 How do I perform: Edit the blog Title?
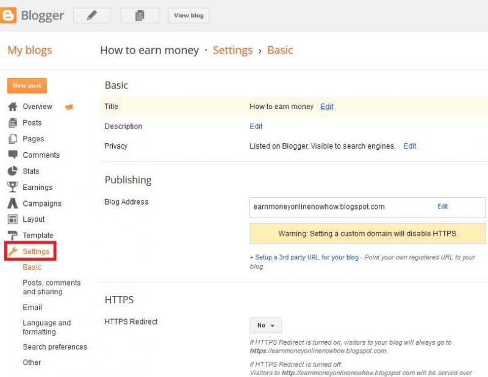click(327, 107)
